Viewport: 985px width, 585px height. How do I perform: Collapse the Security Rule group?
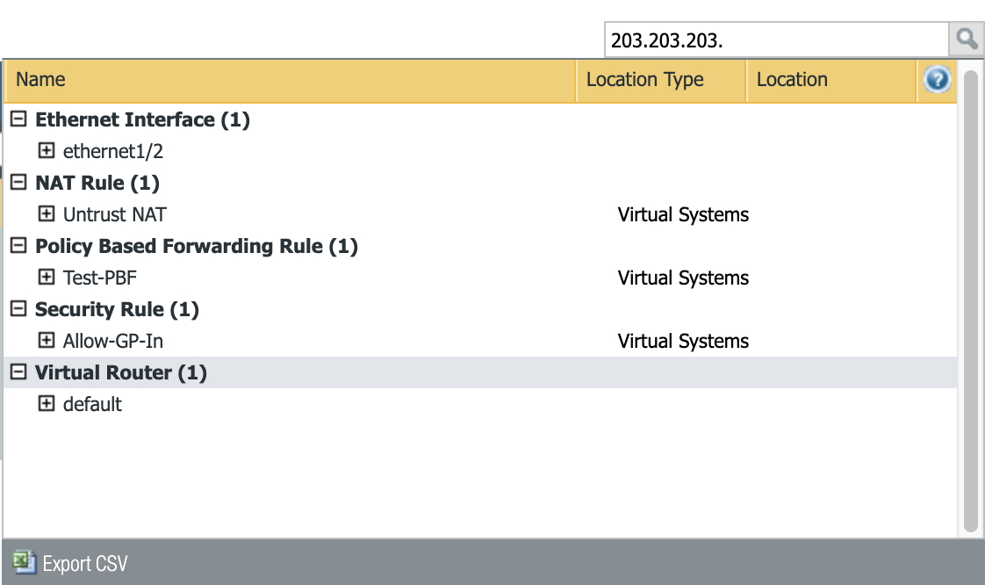click(18, 309)
